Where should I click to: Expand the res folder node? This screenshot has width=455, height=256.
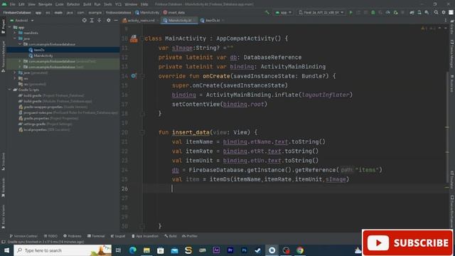click(15, 78)
